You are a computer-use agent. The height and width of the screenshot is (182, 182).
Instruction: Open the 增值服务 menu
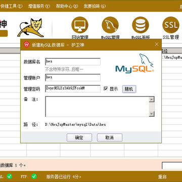click(39, 6)
